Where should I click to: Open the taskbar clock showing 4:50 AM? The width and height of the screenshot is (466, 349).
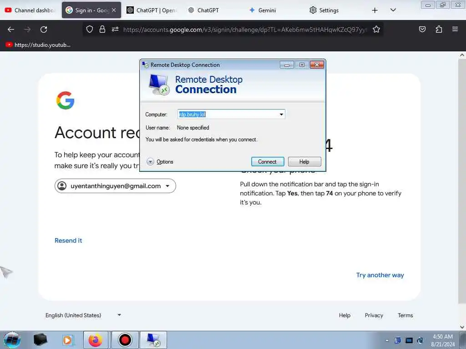[443, 340]
